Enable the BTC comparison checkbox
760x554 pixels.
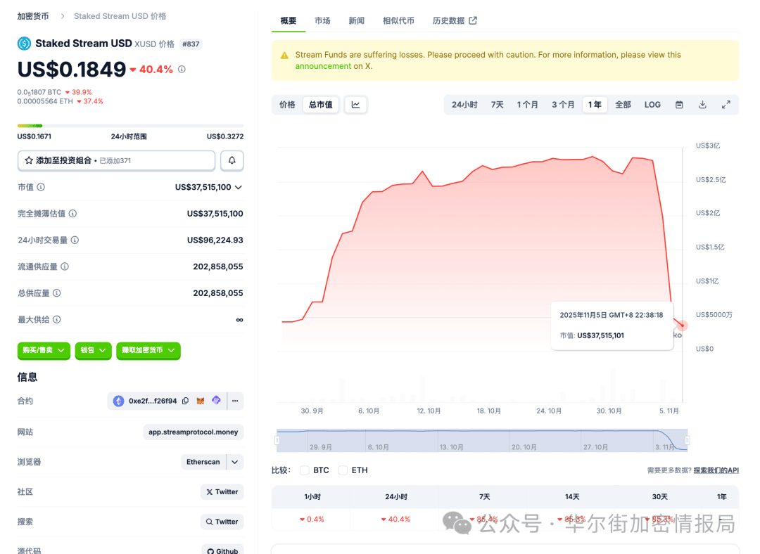click(x=304, y=470)
